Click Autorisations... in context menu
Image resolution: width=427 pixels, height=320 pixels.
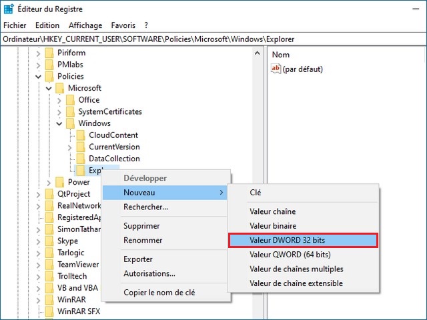pos(149,273)
